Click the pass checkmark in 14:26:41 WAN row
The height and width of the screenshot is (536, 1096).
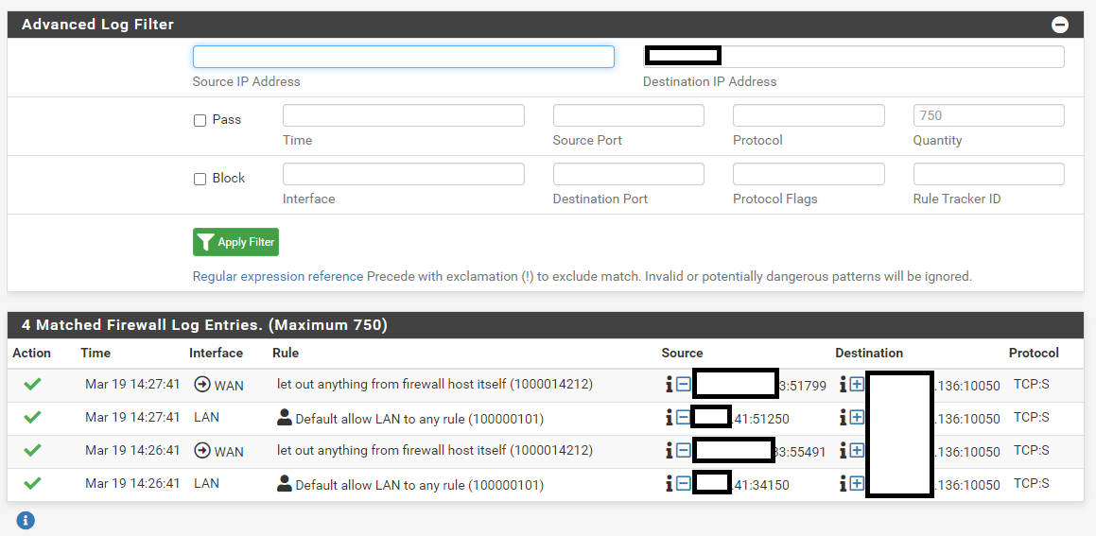coord(32,450)
